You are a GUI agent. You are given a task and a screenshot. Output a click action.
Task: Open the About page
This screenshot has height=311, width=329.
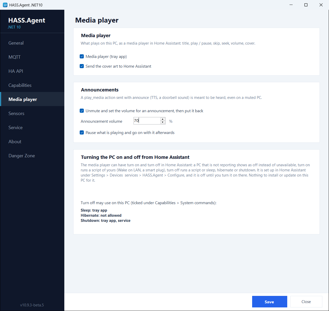(x=32, y=142)
